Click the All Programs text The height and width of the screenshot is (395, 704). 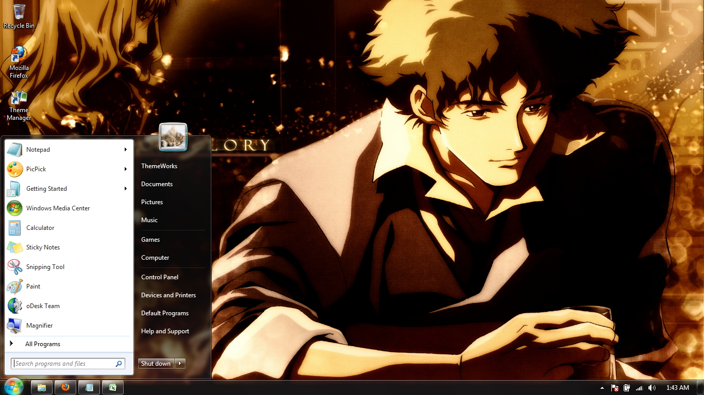tap(43, 344)
